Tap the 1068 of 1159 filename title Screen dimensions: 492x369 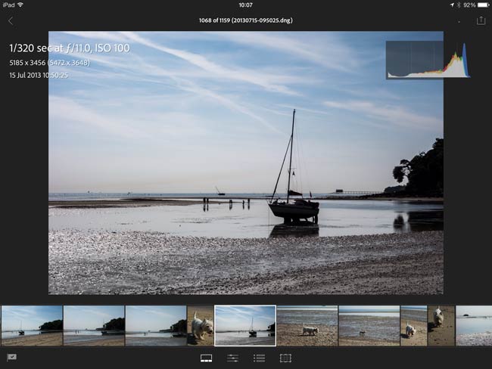coord(246,20)
